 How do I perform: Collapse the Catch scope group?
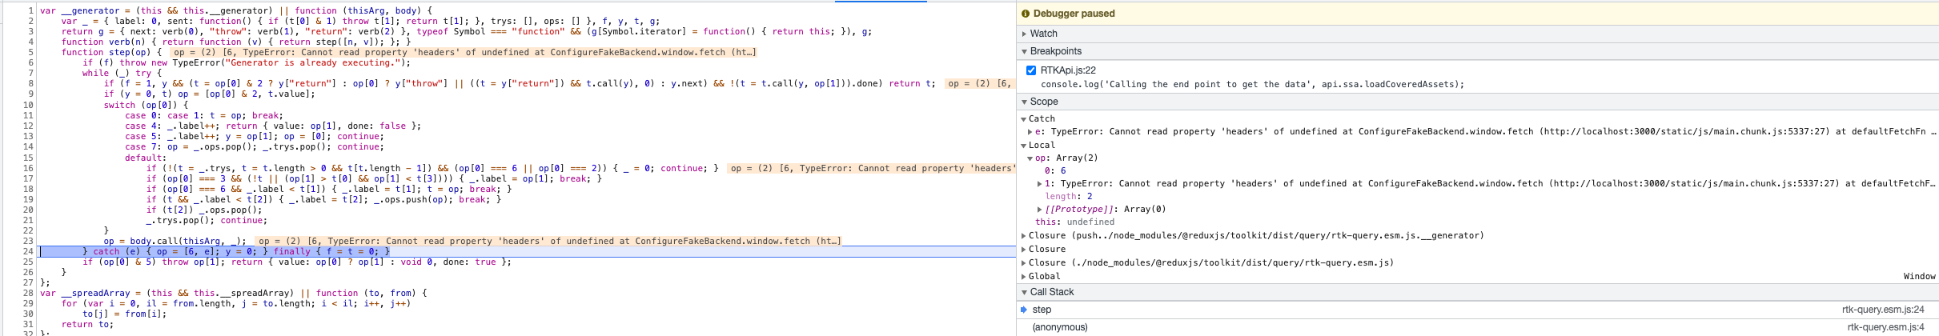[1024, 118]
